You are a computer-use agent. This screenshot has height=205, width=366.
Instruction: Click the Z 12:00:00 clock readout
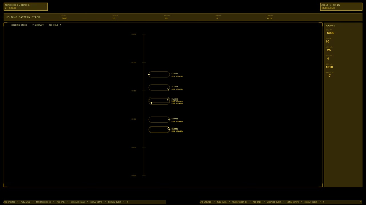(x=11, y=8)
